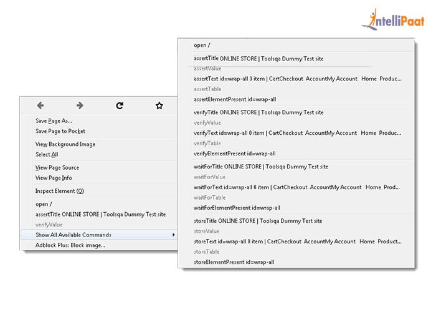Click waitForTable in submenu
This screenshot has width=436, height=312.
tap(209, 198)
